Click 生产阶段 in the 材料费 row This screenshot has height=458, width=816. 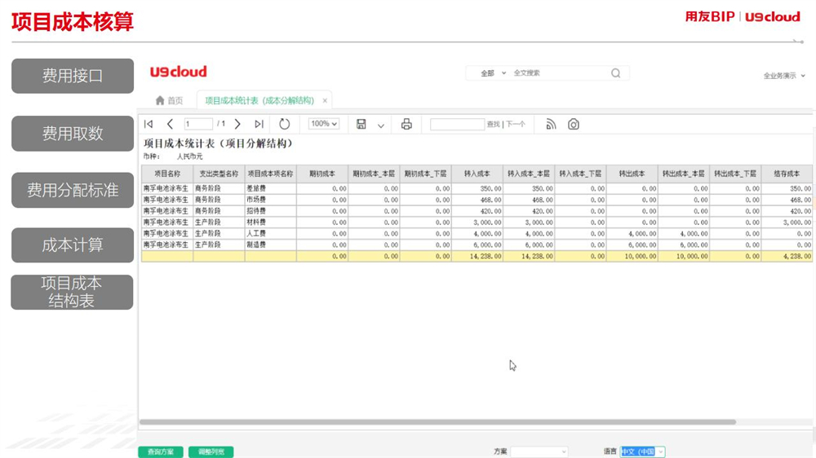(219, 222)
